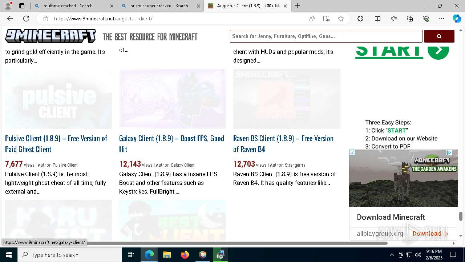Refresh the current page

(26, 19)
